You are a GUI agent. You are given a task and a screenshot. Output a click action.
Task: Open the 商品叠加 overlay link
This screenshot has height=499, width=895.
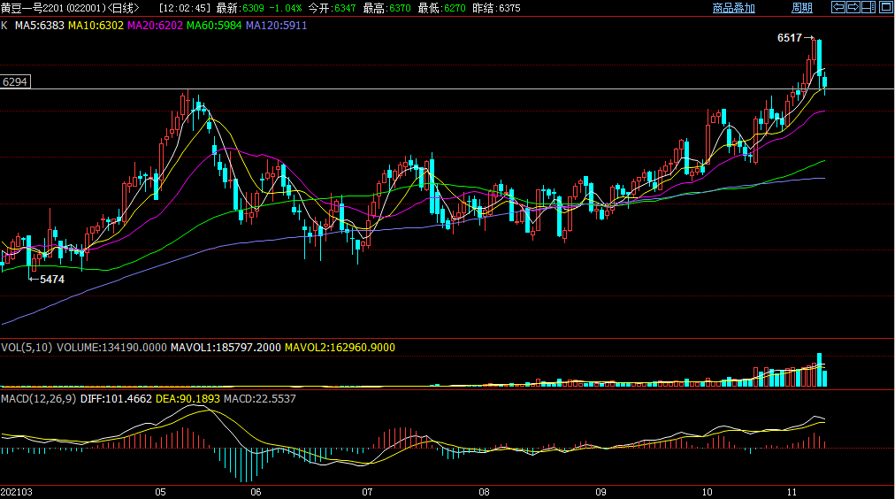(x=733, y=8)
